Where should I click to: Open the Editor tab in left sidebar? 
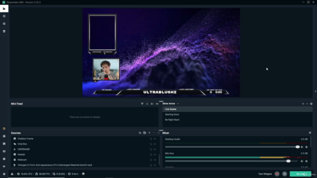point(4,9)
